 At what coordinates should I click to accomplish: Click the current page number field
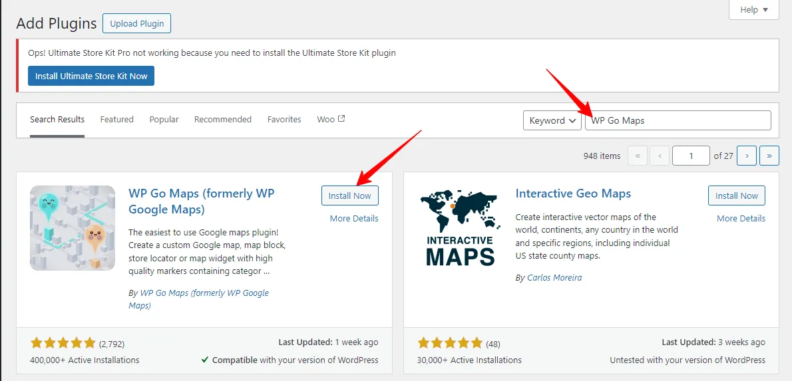click(691, 156)
